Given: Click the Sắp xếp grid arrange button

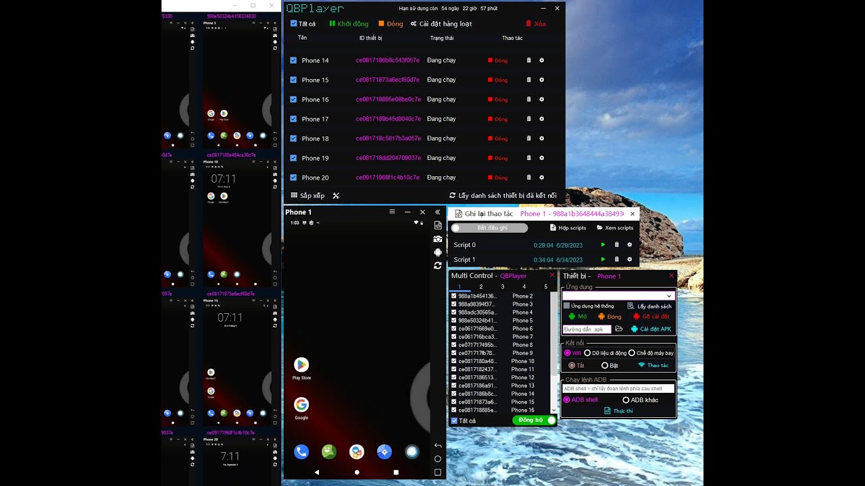Looking at the screenshot, I should point(307,196).
